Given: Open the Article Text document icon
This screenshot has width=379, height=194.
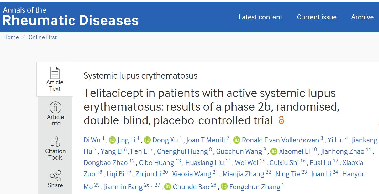Looking at the screenshot, I should pos(55,73).
